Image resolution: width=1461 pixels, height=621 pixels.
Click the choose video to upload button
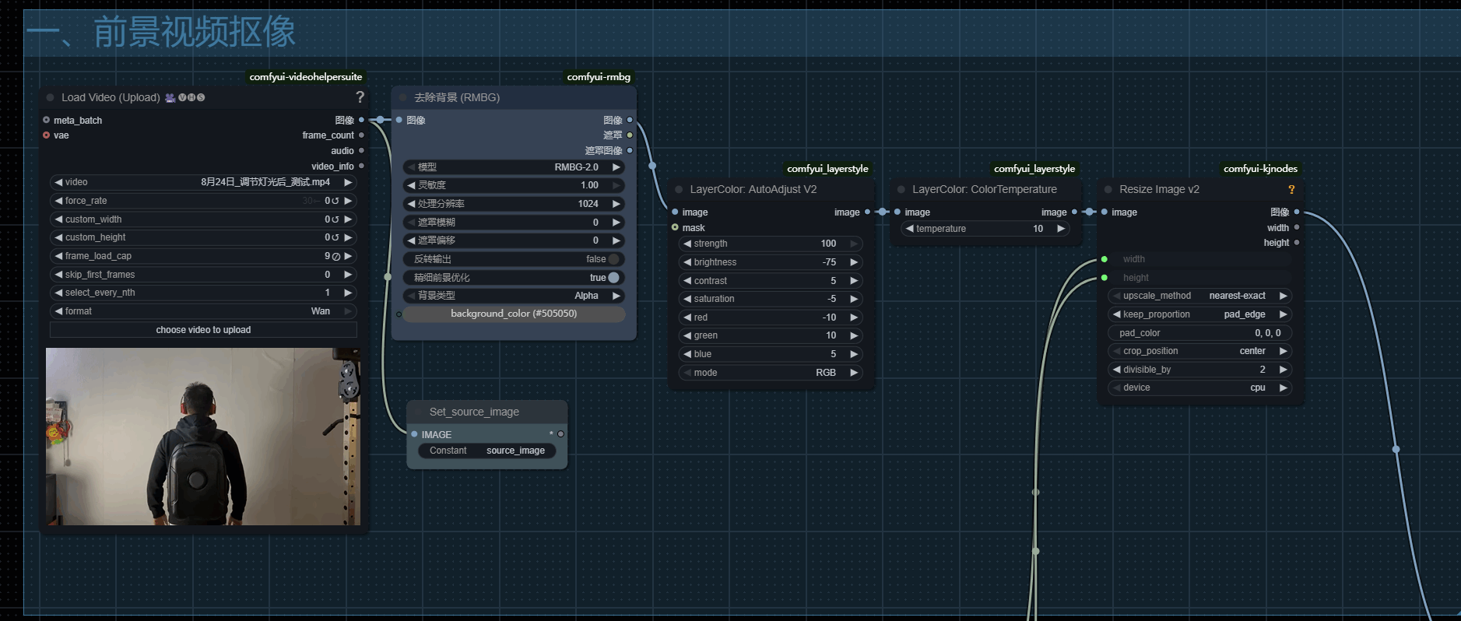[x=203, y=330]
